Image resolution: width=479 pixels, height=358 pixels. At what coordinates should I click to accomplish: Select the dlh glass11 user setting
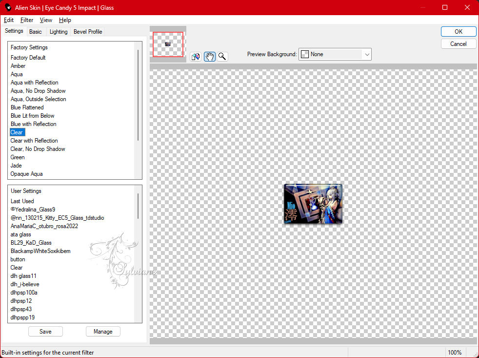(x=23, y=275)
